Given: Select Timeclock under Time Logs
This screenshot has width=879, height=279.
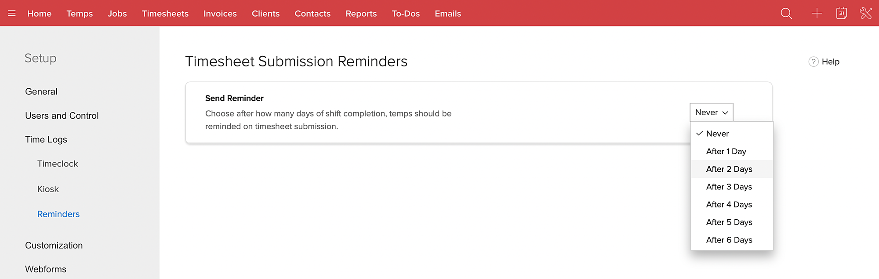Looking at the screenshot, I should pyautogui.click(x=58, y=164).
